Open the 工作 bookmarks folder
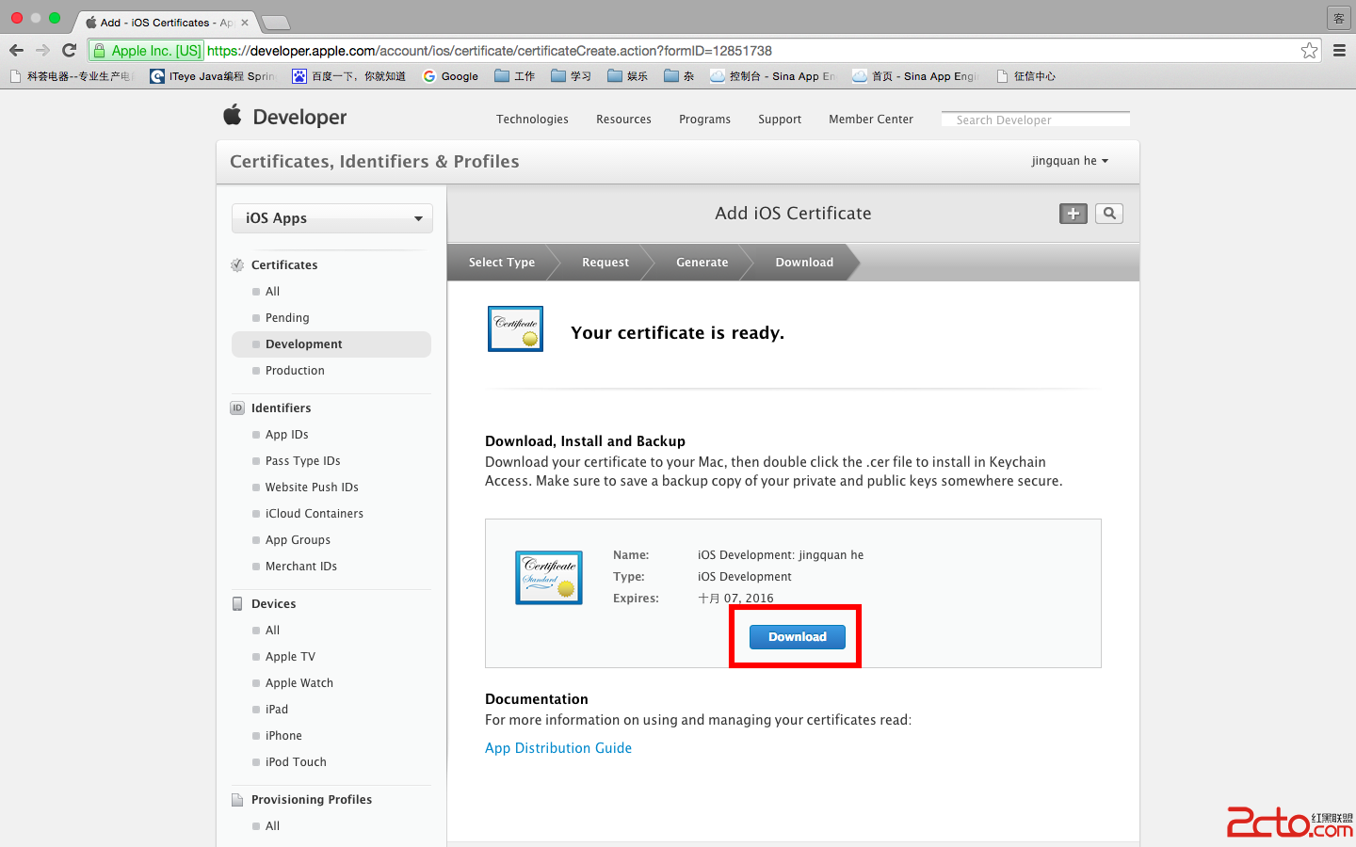 pyautogui.click(x=515, y=76)
